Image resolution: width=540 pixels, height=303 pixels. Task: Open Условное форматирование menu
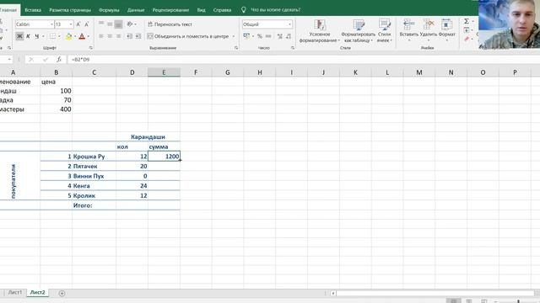pyautogui.click(x=319, y=31)
